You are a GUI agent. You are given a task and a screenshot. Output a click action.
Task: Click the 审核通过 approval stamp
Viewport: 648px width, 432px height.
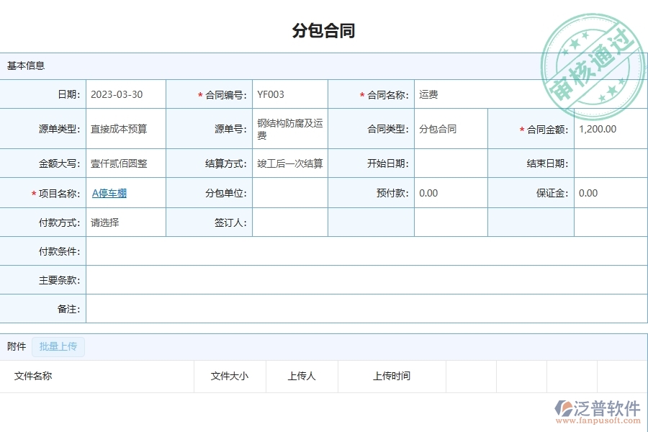pyautogui.click(x=590, y=65)
